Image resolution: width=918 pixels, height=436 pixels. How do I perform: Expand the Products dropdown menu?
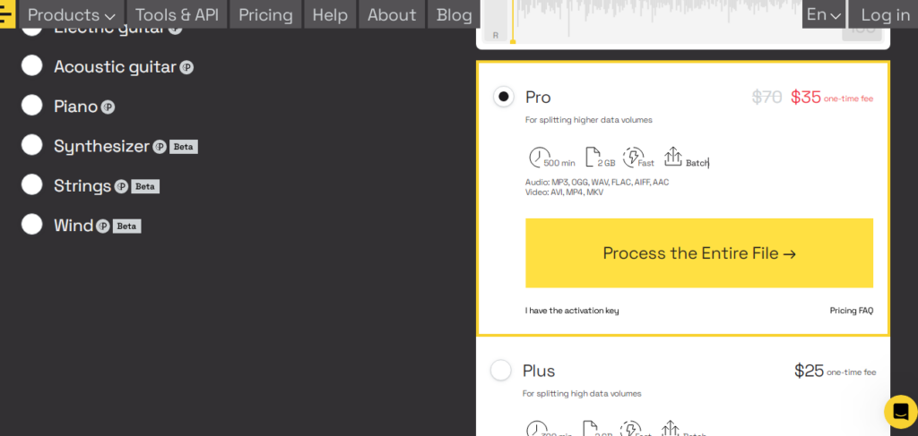[x=72, y=15]
